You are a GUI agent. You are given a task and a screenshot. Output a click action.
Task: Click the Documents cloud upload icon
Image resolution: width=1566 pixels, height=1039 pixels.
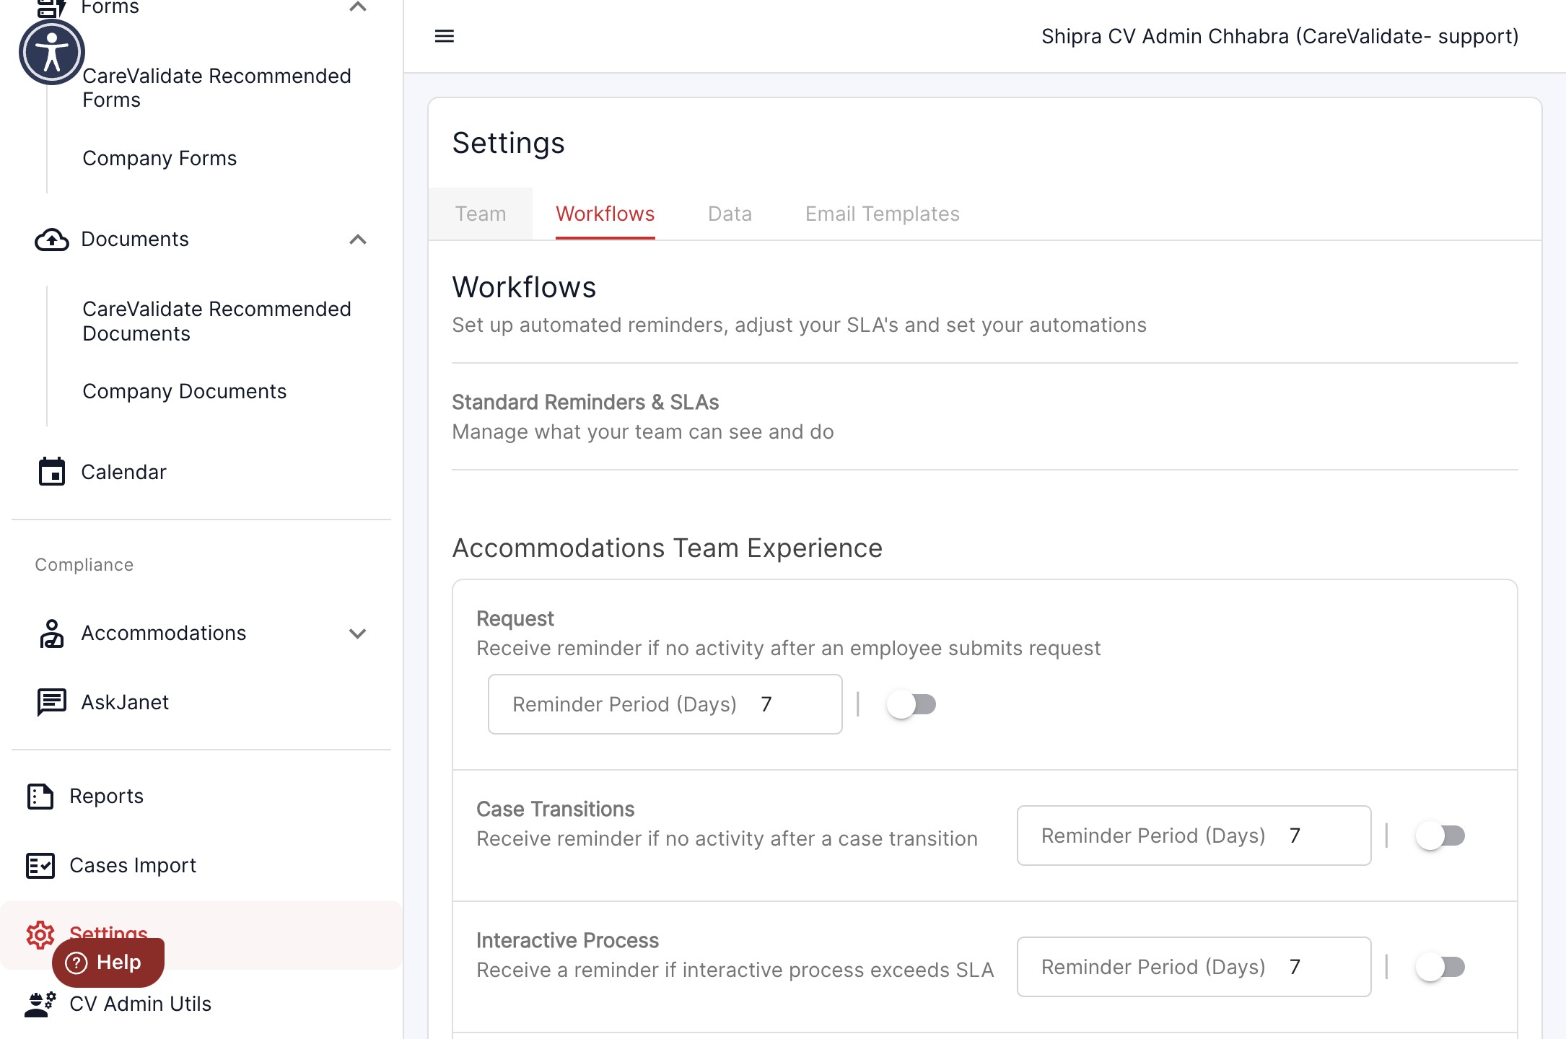point(52,240)
